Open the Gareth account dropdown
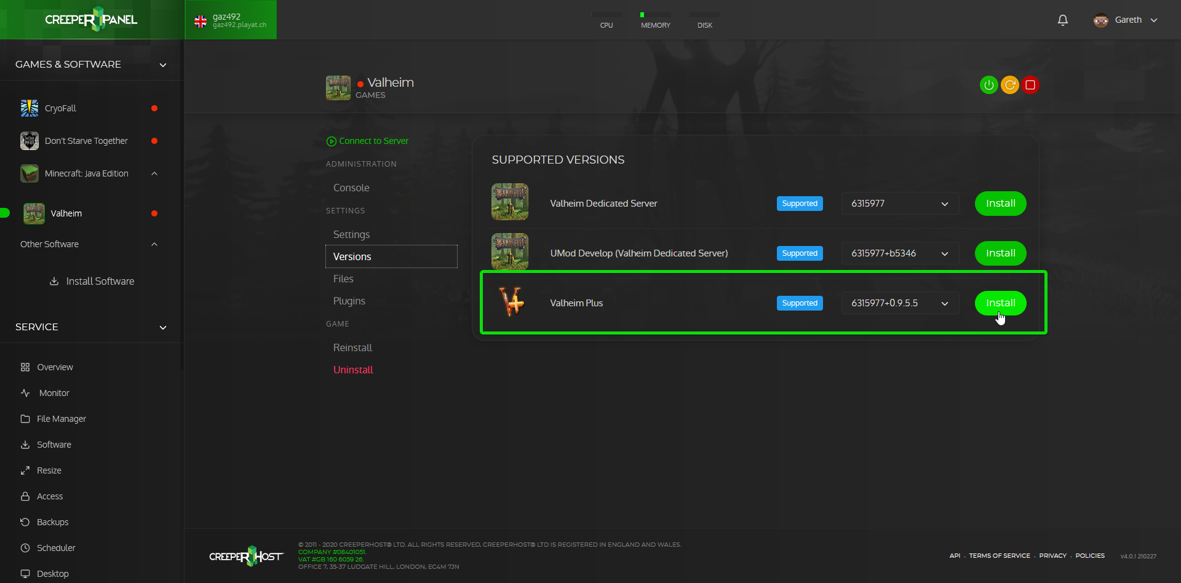Image resolution: width=1181 pixels, height=583 pixels. [1154, 20]
